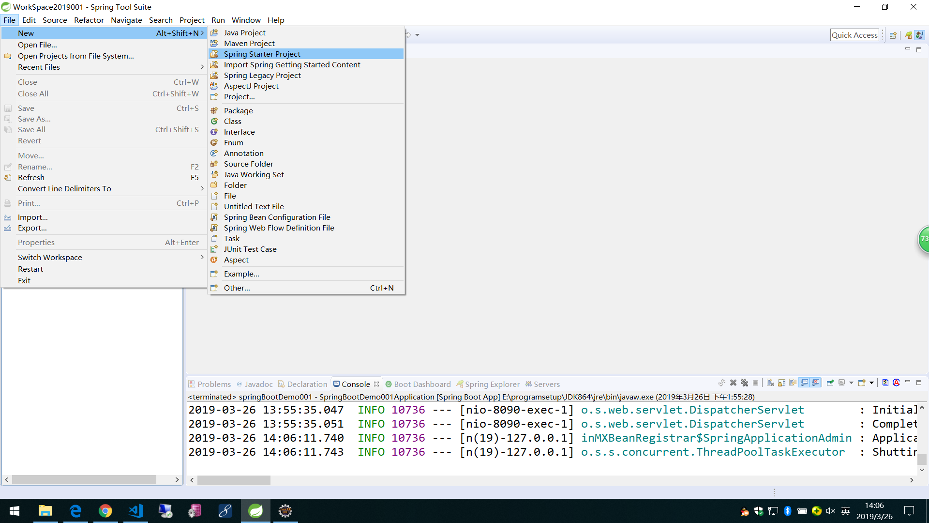
Task: Click Other... at bottom of New submenu
Action: pyautogui.click(x=237, y=288)
